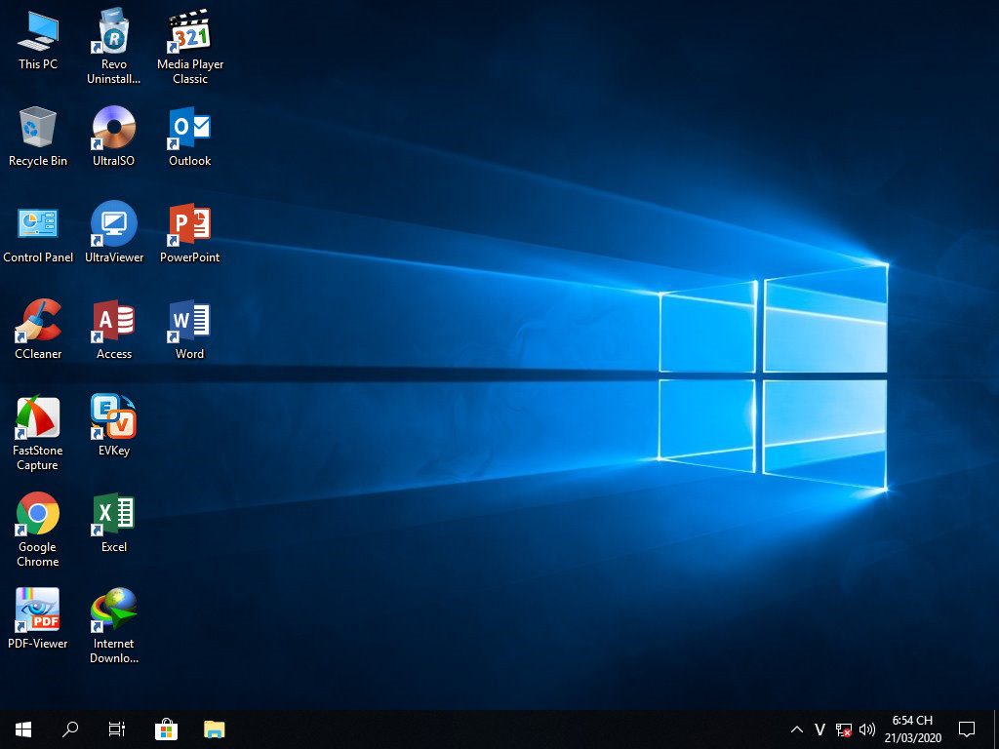Open the volume control tray icon
Image resolution: width=999 pixels, height=749 pixels.
coord(867,729)
